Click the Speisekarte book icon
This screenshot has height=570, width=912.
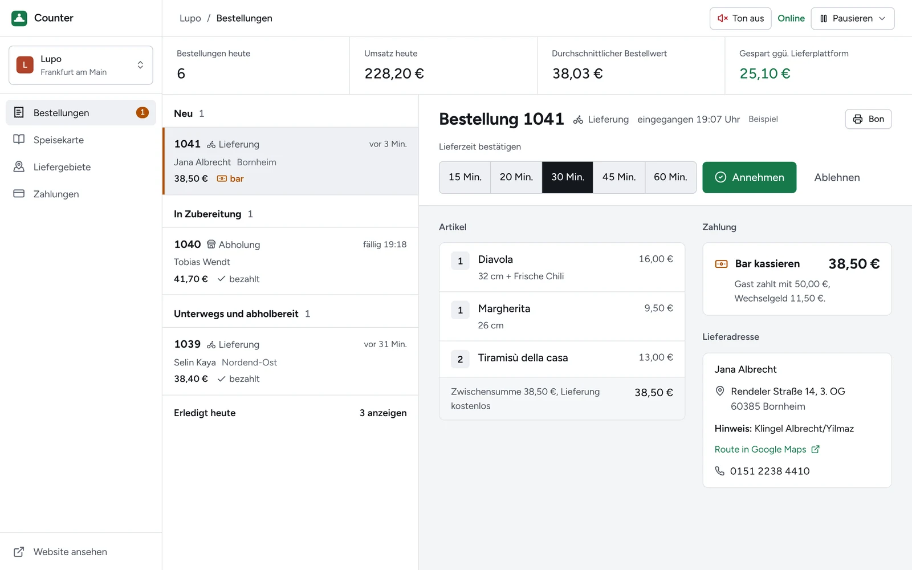coord(19,140)
